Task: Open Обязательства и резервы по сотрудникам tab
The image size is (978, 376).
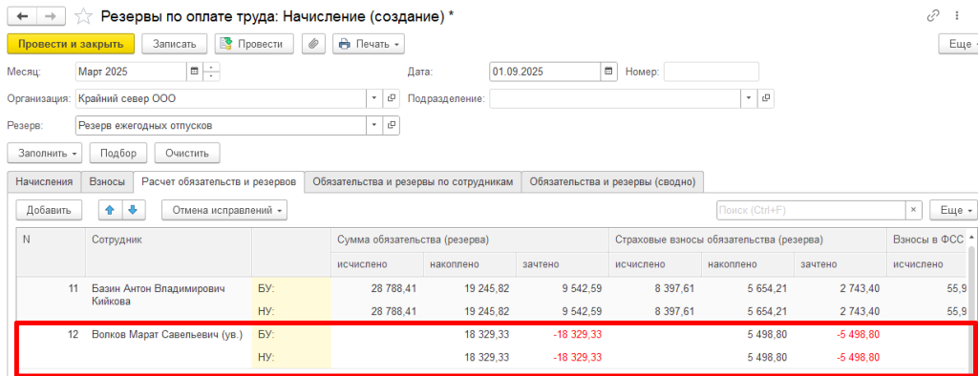Action: (413, 181)
